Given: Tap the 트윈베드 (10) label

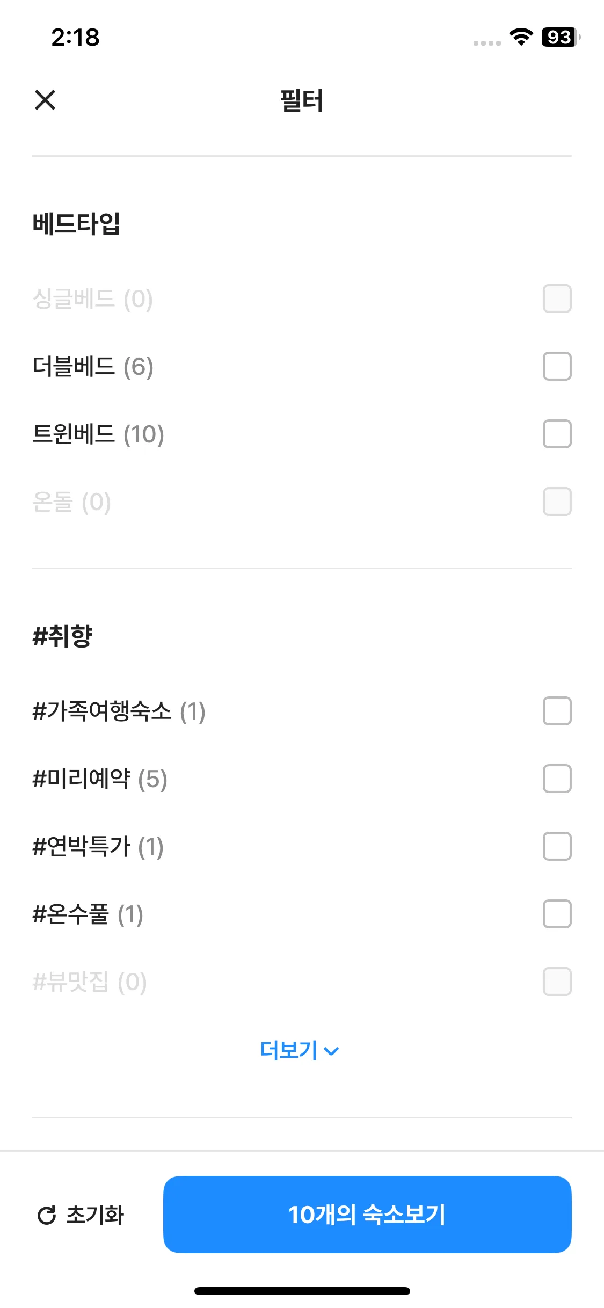Looking at the screenshot, I should click(98, 434).
